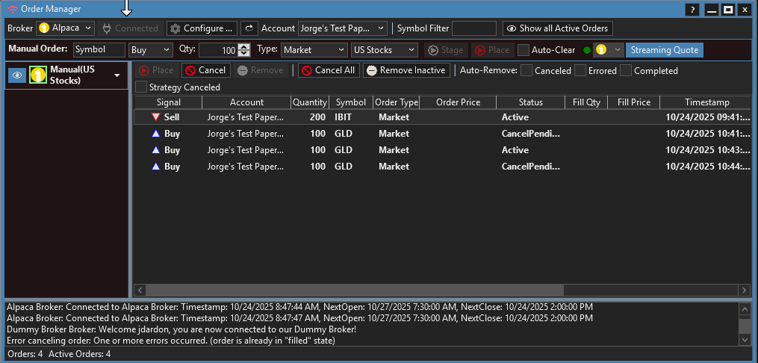Sort by the Status column header
The height and width of the screenshot is (363, 758).
pos(530,102)
